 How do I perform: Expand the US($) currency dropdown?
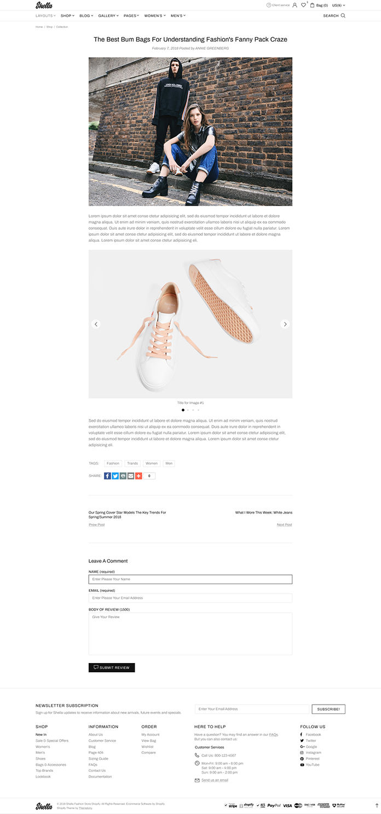click(x=339, y=5)
